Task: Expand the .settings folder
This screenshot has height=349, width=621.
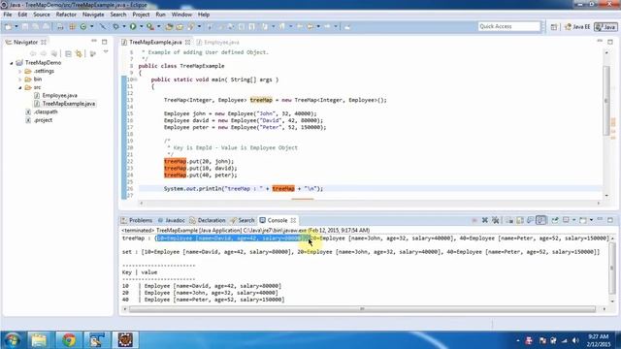Action: (x=19, y=71)
